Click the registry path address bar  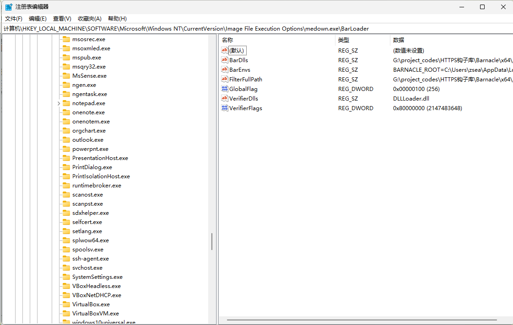[x=256, y=29]
